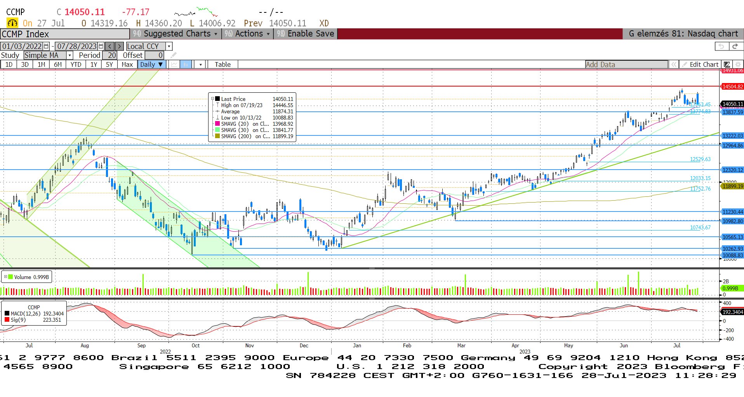Viewport: 744px width, 397px height.
Task: Click the 12964.86 level label
Action: (732, 146)
